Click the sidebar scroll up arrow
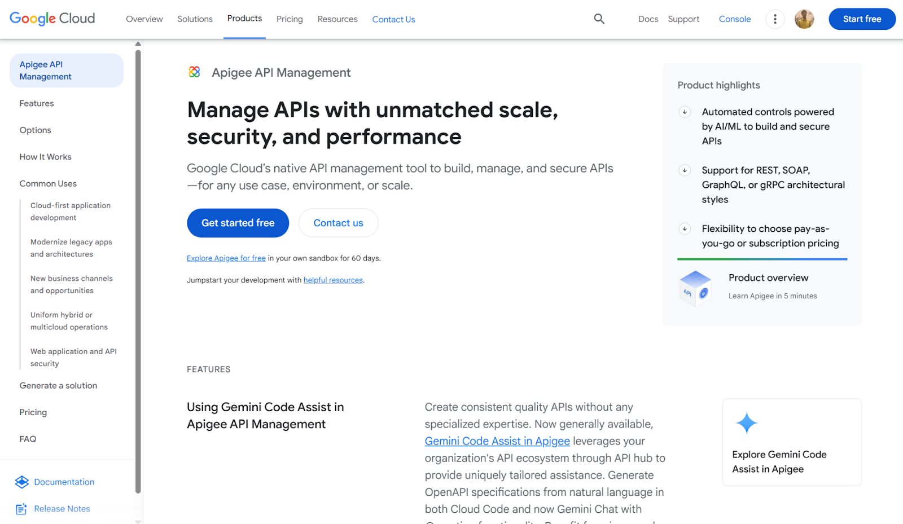 (x=138, y=44)
